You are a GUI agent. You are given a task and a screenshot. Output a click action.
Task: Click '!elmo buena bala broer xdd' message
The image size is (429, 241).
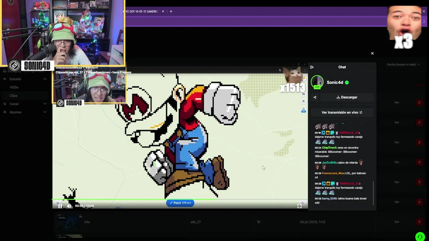[341, 200]
